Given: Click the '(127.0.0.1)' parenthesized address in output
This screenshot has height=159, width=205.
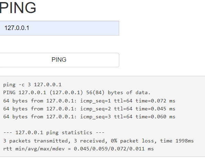Looking at the screenshot, I should pos(66,93).
